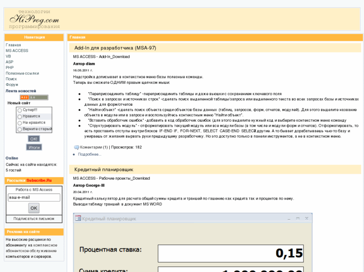Click maximize button in Кредитный планировщик screenshot
The width and height of the screenshot is (364, 272).
298,219
